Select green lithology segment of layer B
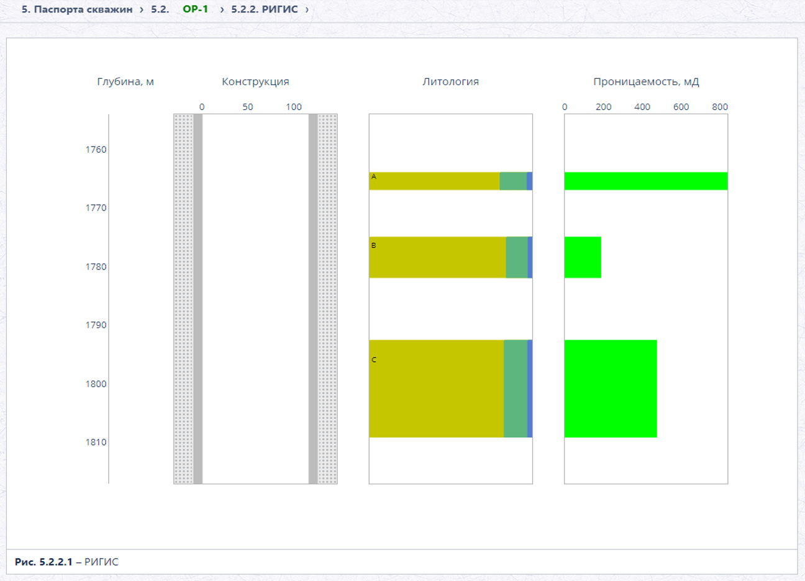 [x=517, y=257]
